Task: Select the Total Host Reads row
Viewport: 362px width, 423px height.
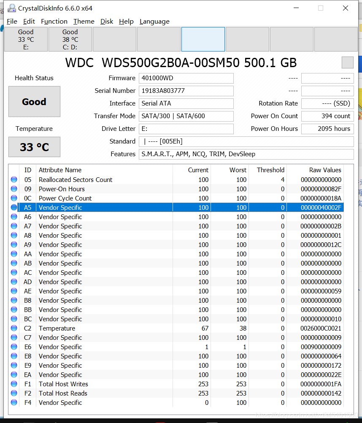Action: [x=176, y=393]
